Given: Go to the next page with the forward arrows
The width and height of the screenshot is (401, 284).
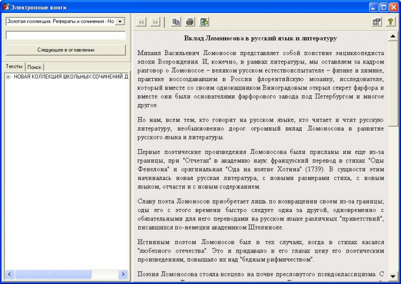Looking at the screenshot, I should click(x=155, y=22).
